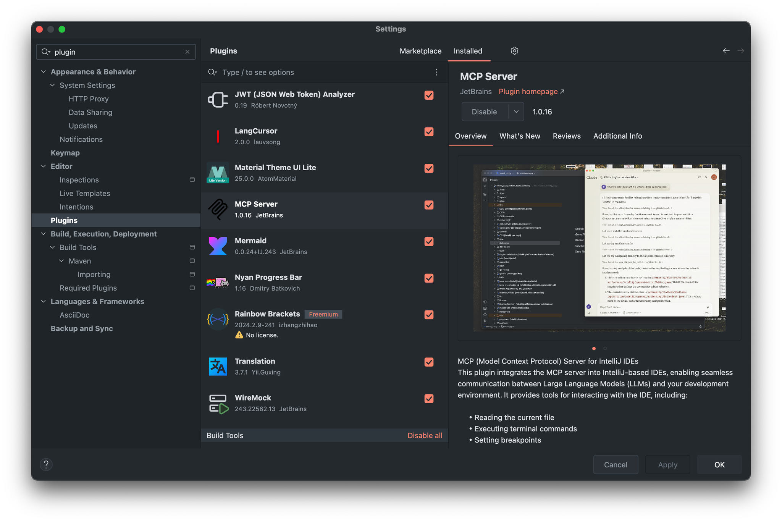Click the project-level icon beside Required Plugins

[192, 288]
